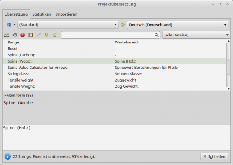The image size is (233, 165).
Task: Click the magnifier search icon
Action: tap(156, 35)
